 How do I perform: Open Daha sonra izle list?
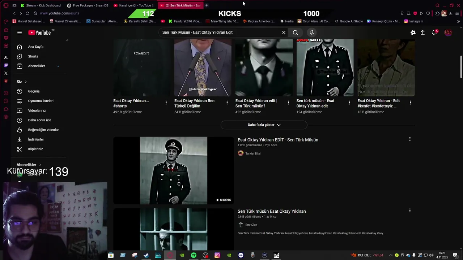tap(39, 120)
